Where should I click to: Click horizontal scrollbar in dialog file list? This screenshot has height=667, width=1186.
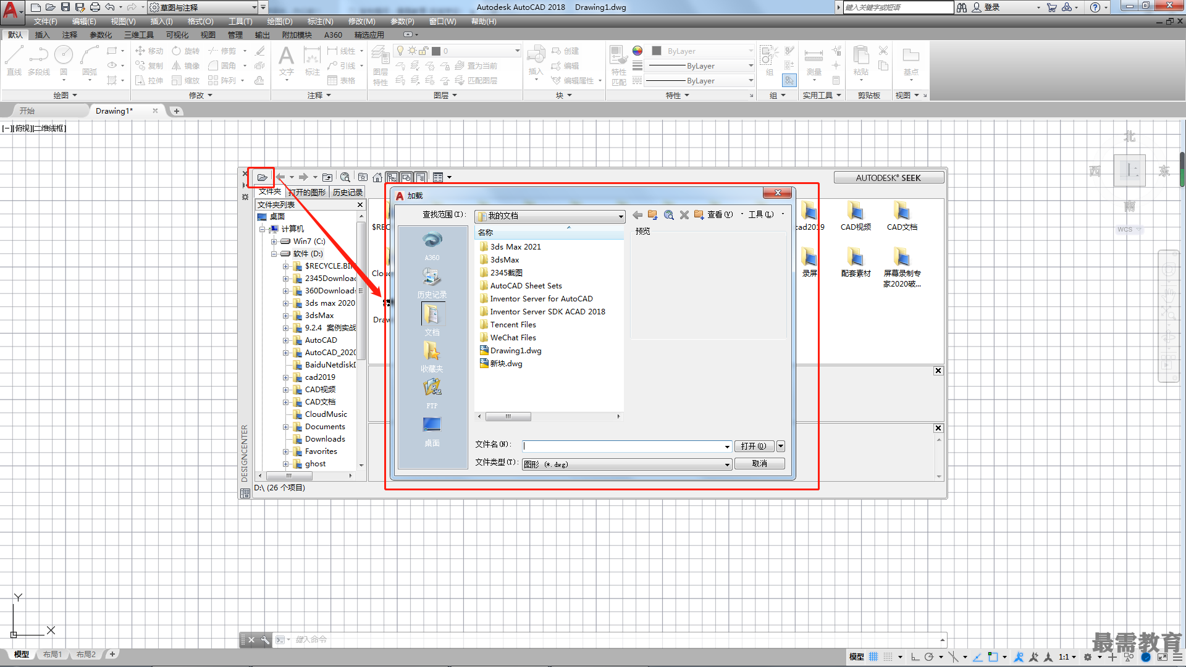pyautogui.click(x=508, y=416)
